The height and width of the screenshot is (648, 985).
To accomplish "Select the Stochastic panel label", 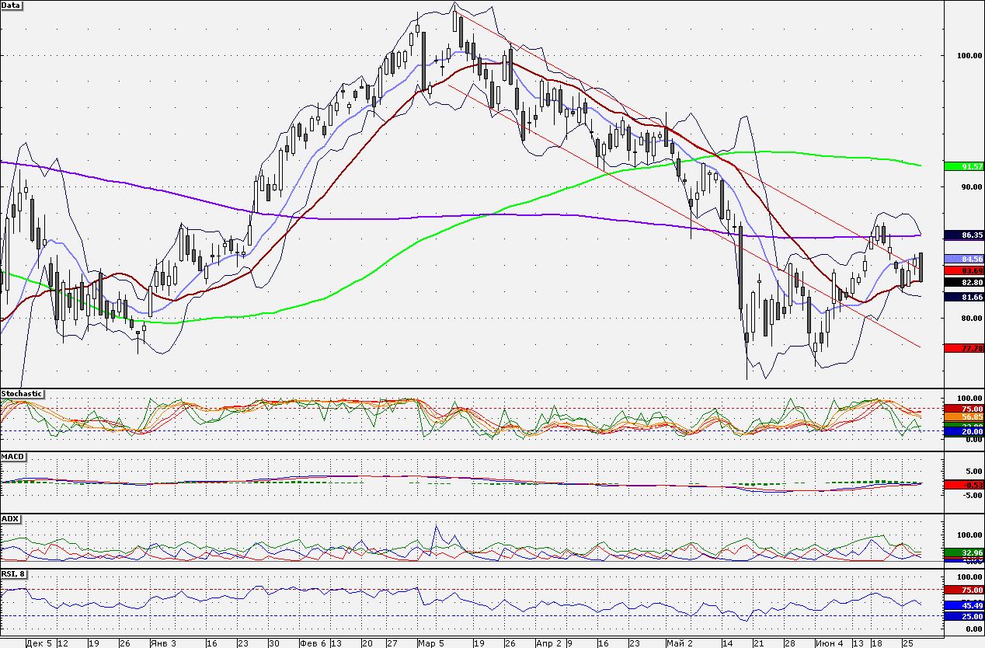I will click(22, 394).
